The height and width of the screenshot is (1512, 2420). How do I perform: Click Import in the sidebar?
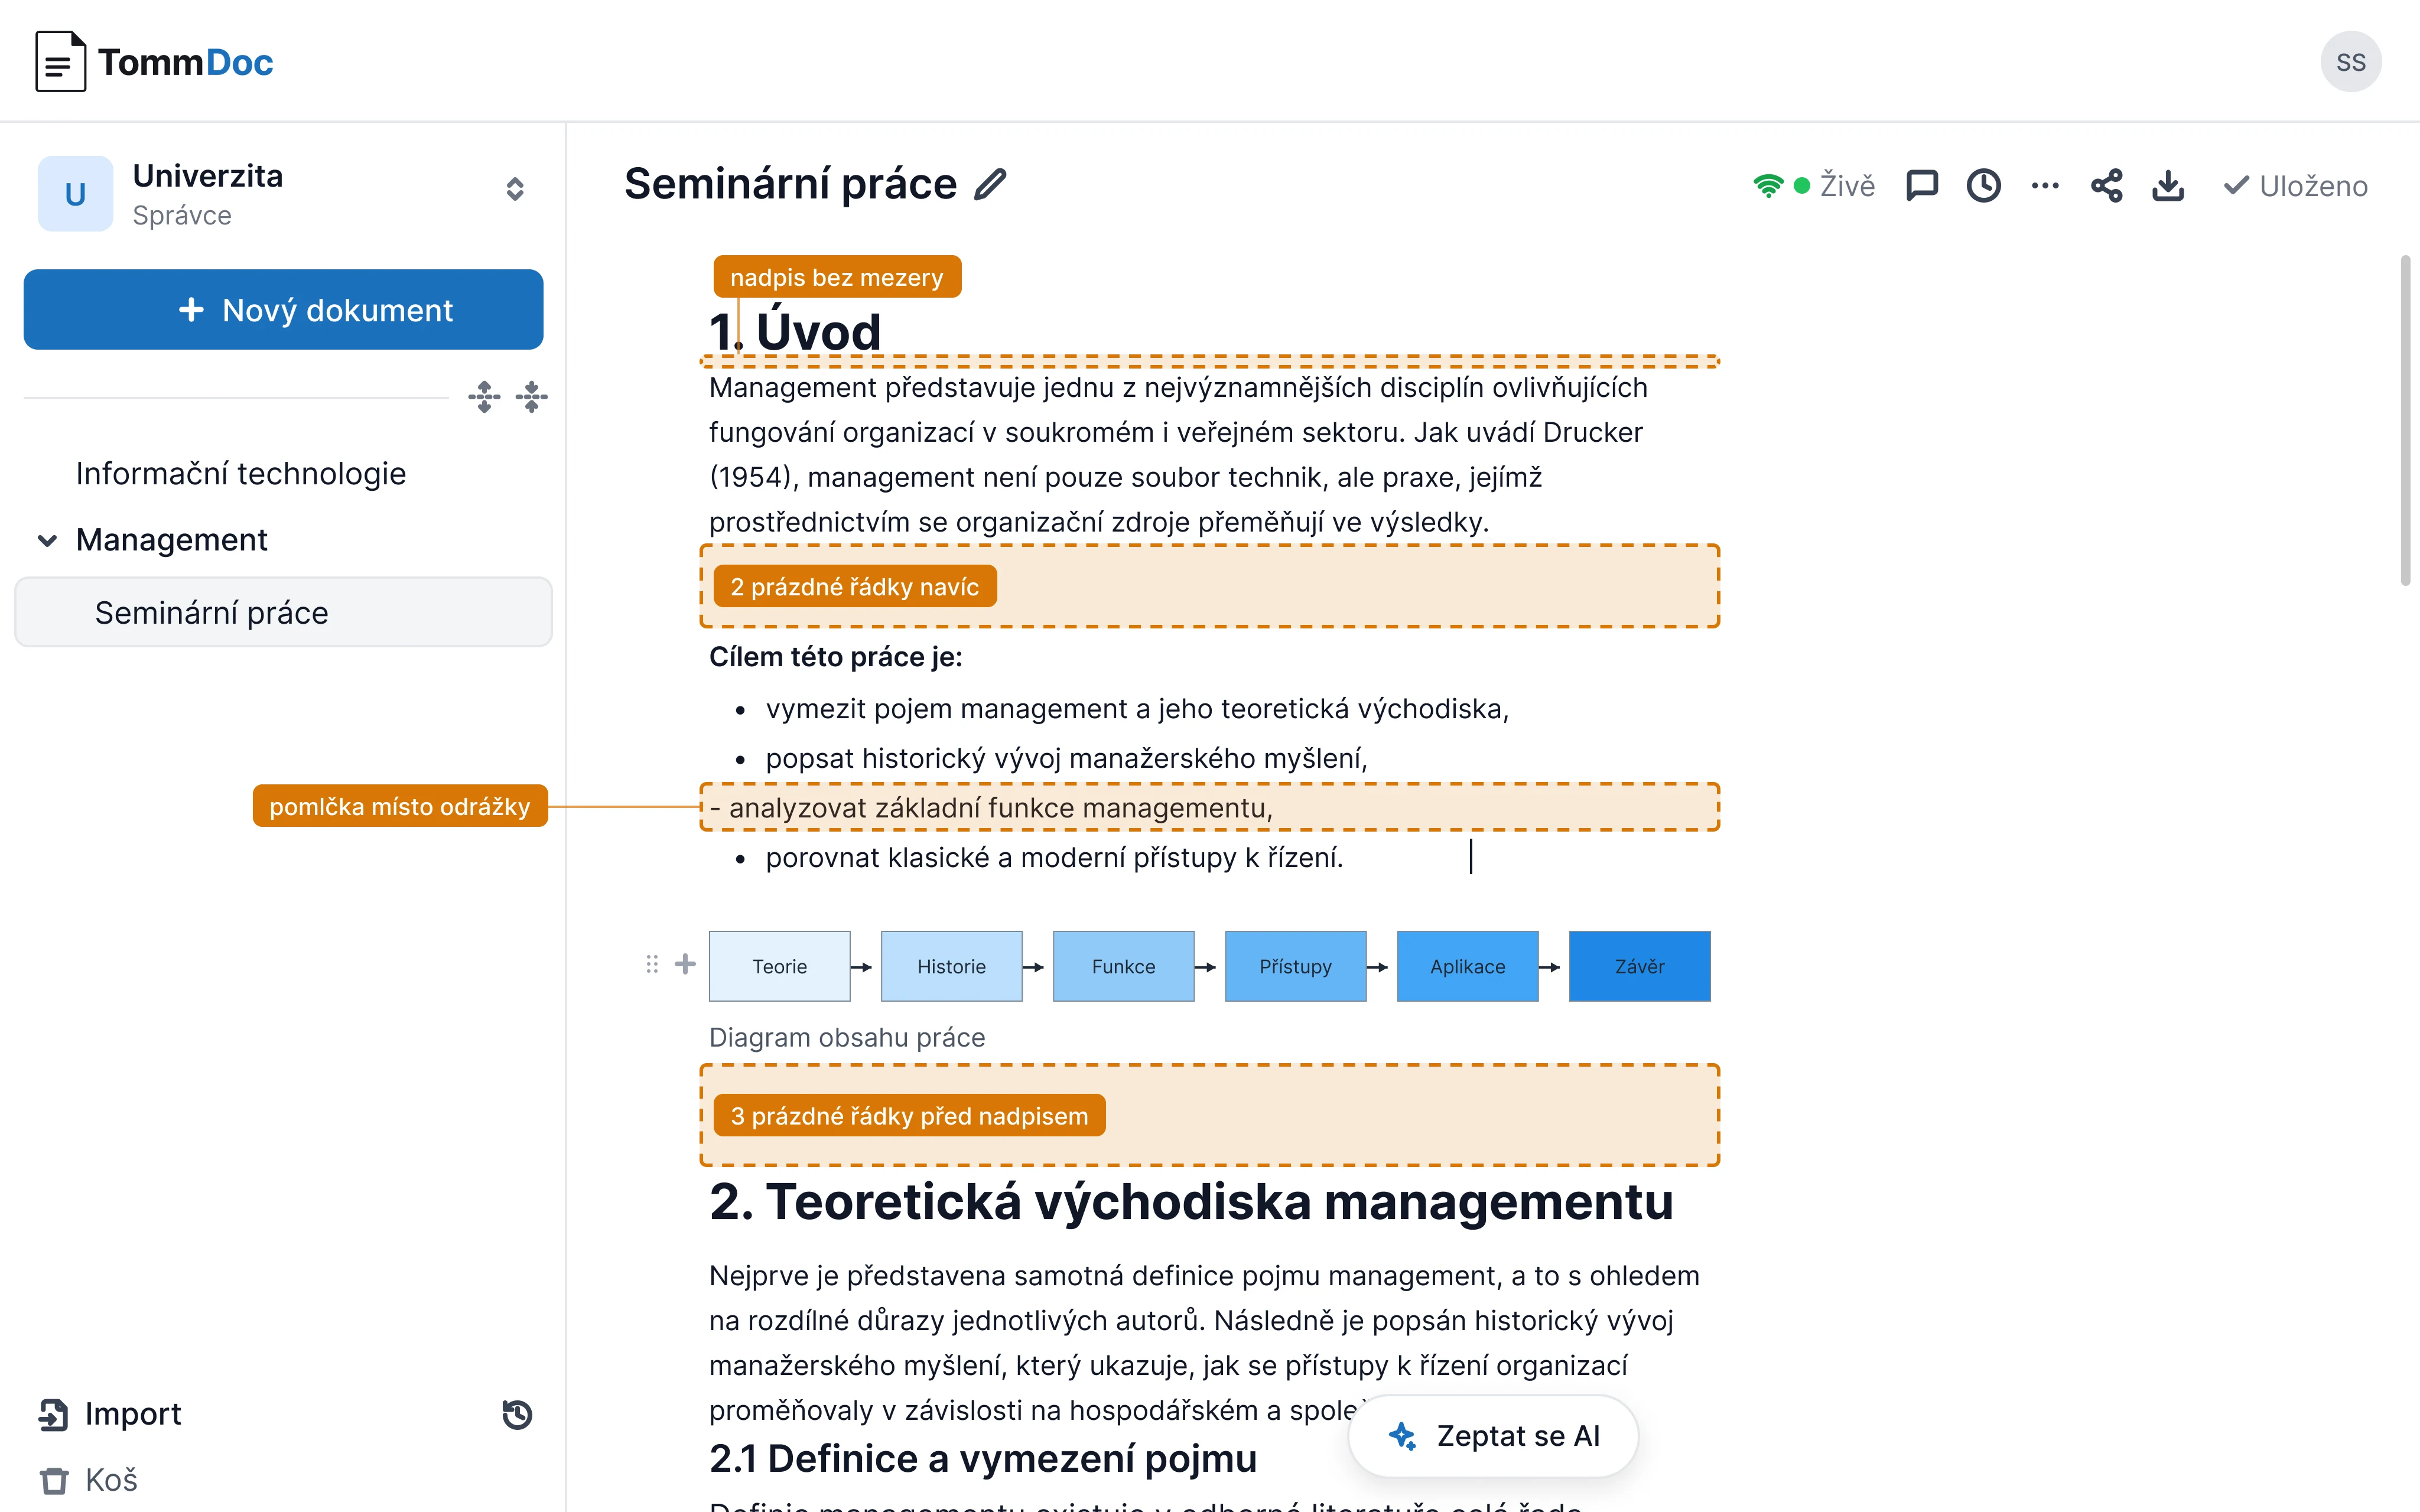click(x=110, y=1414)
